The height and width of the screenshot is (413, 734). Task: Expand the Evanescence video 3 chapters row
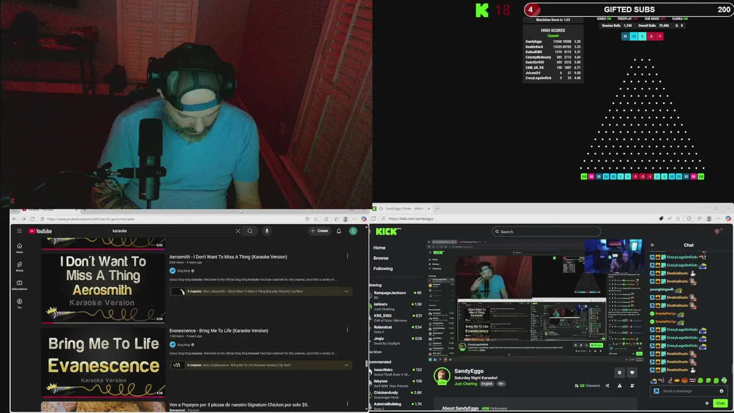[261, 365]
